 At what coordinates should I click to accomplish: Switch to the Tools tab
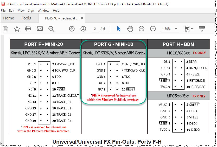26,18
